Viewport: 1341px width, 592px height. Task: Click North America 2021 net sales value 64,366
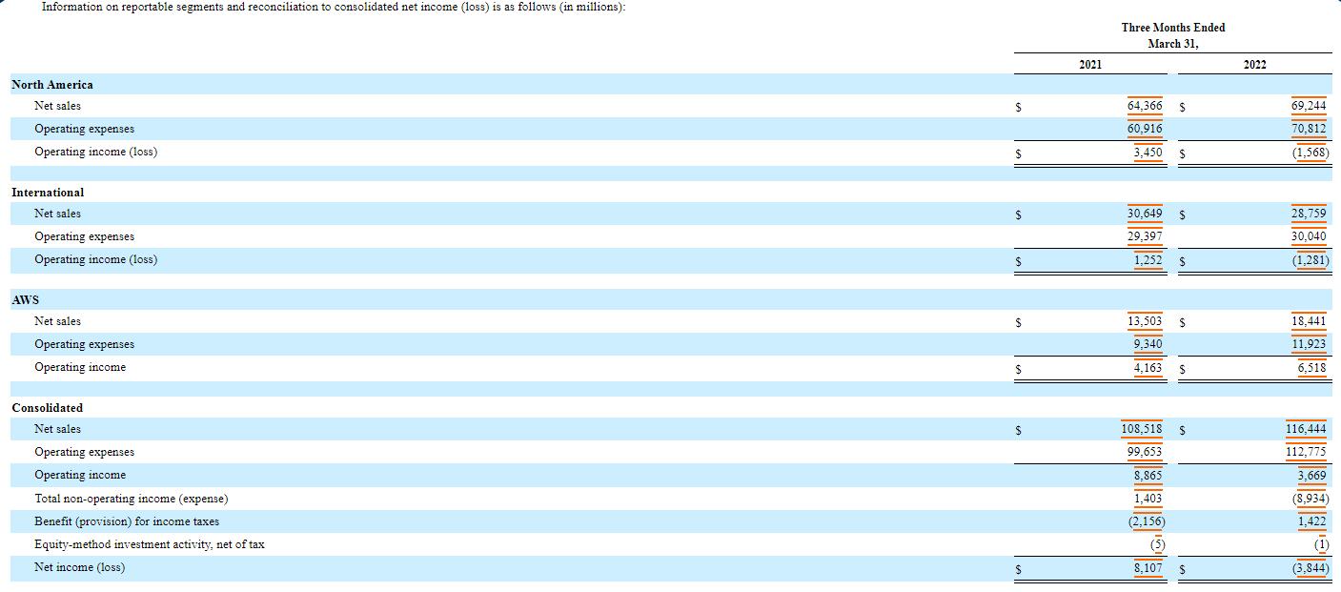pyautogui.click(x=1145, y=106)
